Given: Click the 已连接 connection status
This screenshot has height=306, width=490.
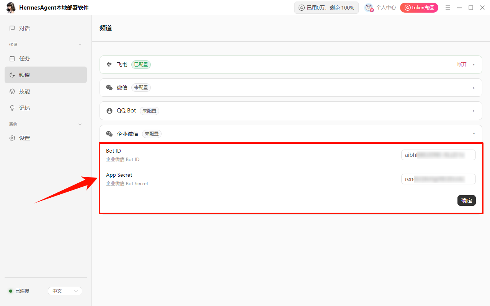Looking at the screenshot, I should (19, 291).
